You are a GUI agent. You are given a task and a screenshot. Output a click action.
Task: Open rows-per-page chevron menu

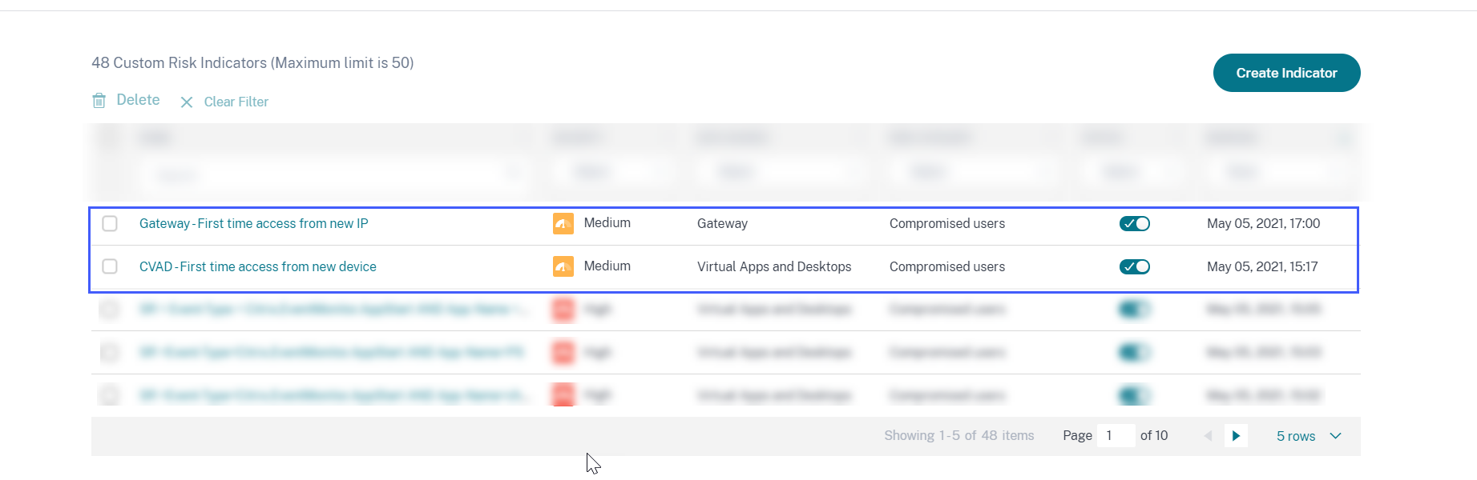tap(1335, 436)
